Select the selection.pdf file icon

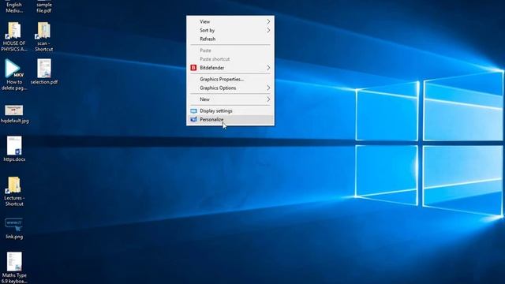tap(44, 69)
